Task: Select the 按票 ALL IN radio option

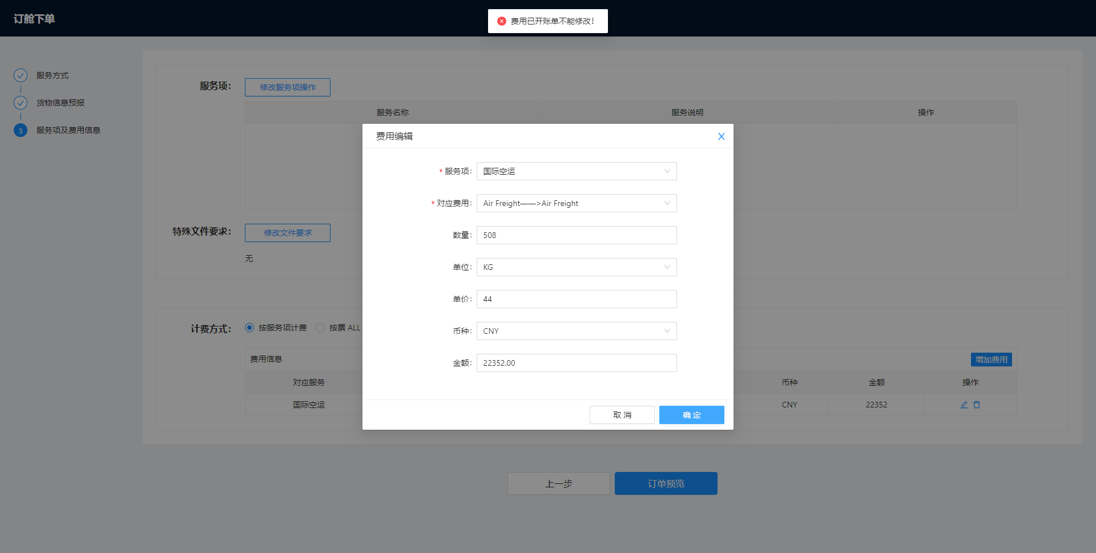Action: [x=320, y=328]
